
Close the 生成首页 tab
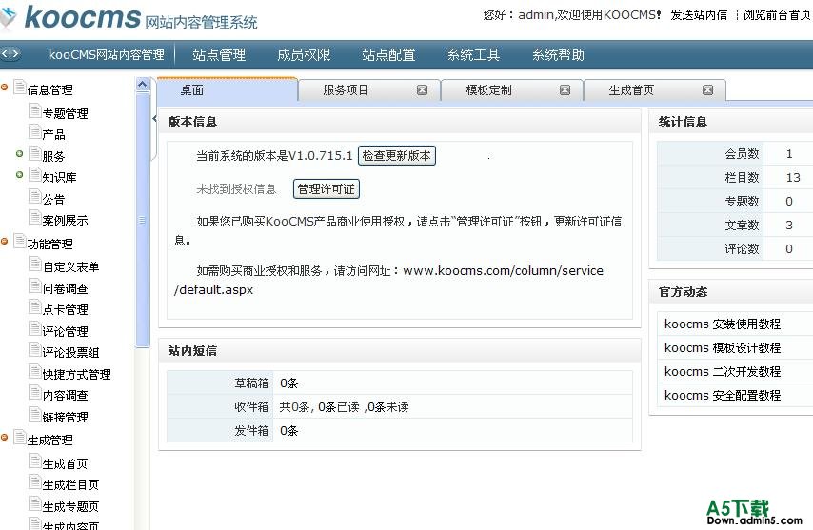[707, 90]
